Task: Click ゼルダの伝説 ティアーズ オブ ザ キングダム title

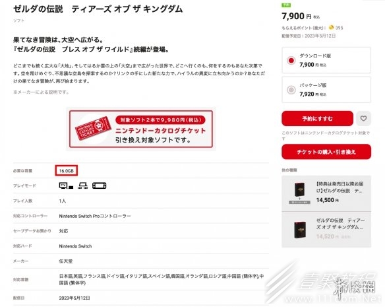Action: (98, 9)
